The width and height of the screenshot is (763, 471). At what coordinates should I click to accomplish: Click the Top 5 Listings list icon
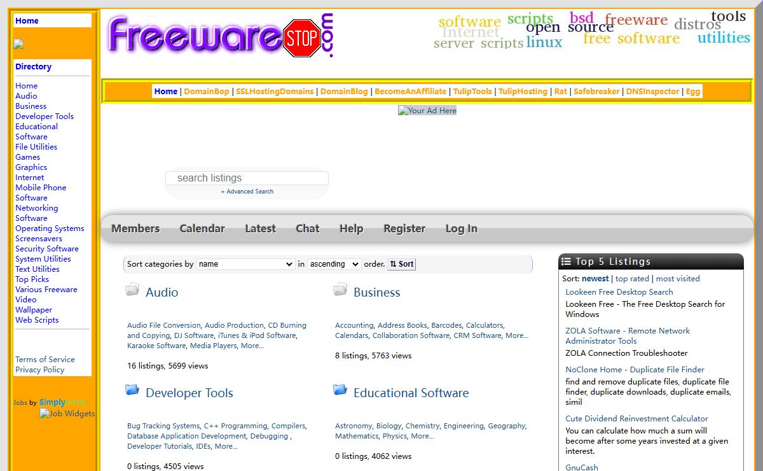566,262
